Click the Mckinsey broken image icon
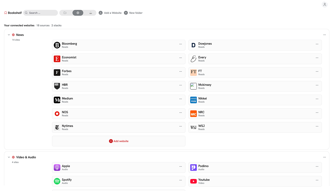 [x=193, y=86]
